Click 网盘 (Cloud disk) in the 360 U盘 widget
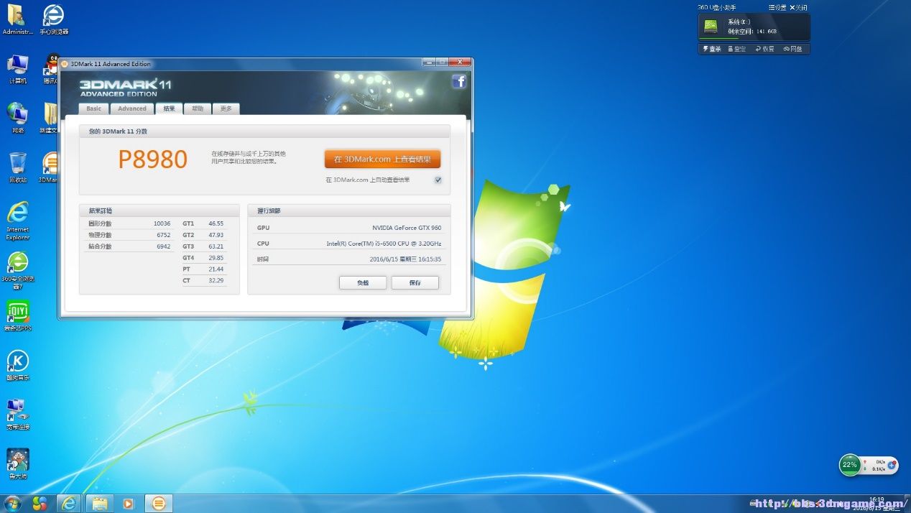Viewport: 911px width, 513px height. click(x=793, y=49)
